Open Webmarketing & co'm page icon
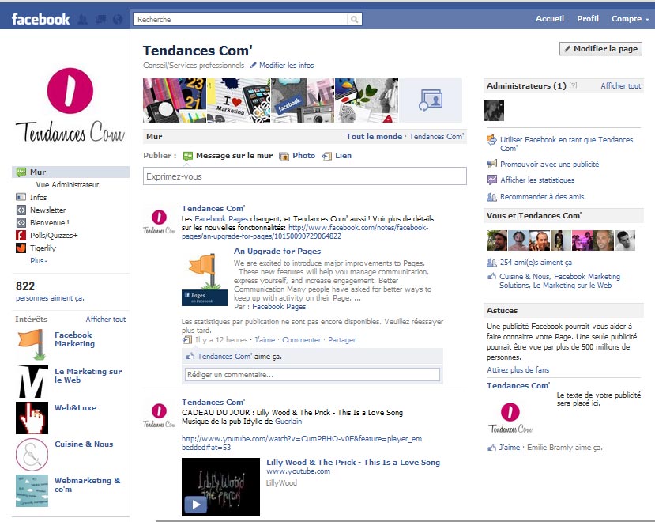The height and width of the screenshot is (522, 655). pyautogui.click(x=32, y=490)
